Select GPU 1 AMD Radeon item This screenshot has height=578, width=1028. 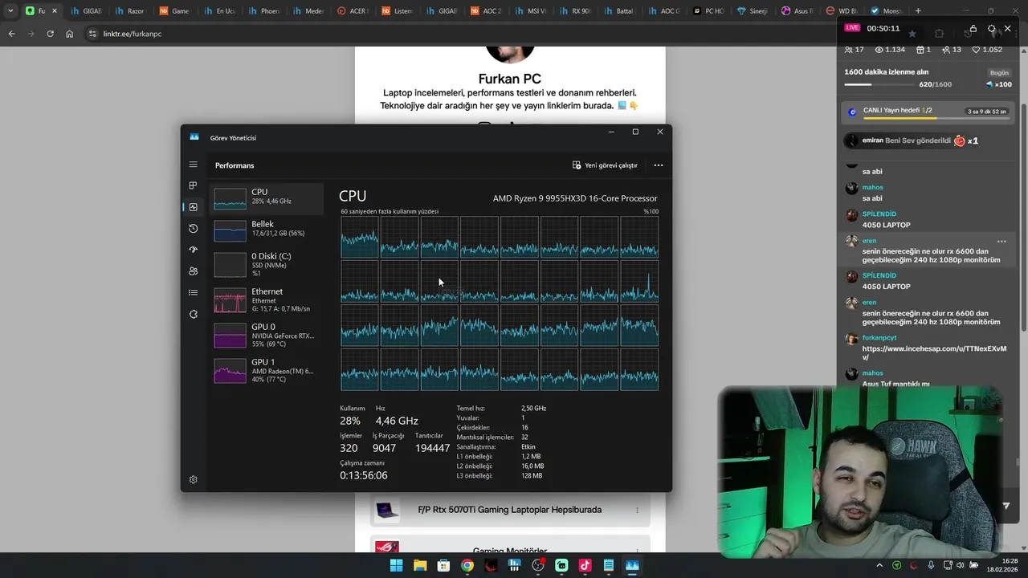pos(267,370)
